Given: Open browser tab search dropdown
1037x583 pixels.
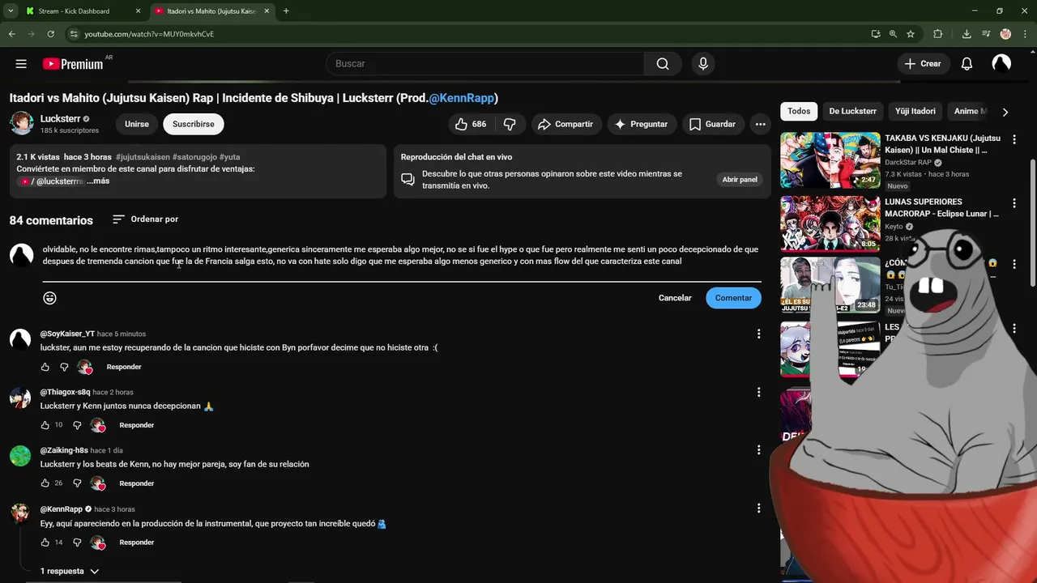Looking at the screenshot, I should (x=11, y=11).
